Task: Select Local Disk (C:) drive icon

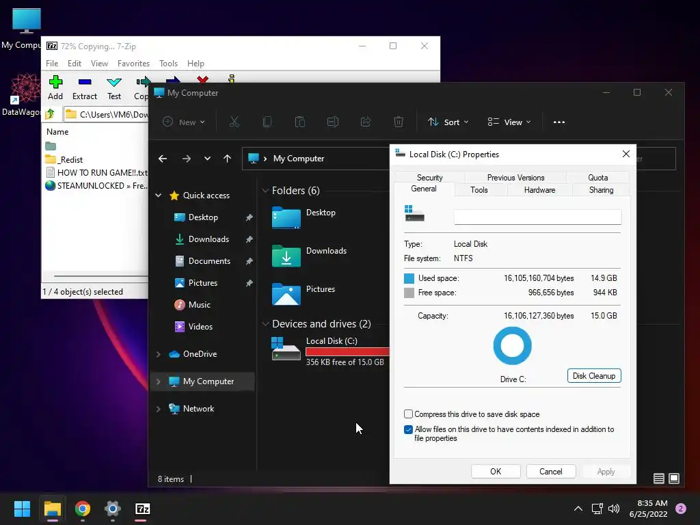Action: tap(286, 349)
